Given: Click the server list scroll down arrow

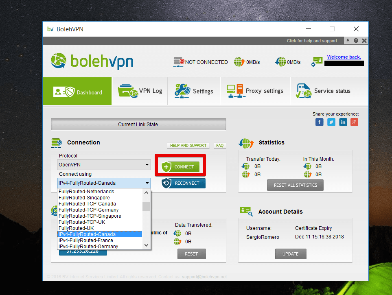Looking at the screenshot, I should pos(146,245).
